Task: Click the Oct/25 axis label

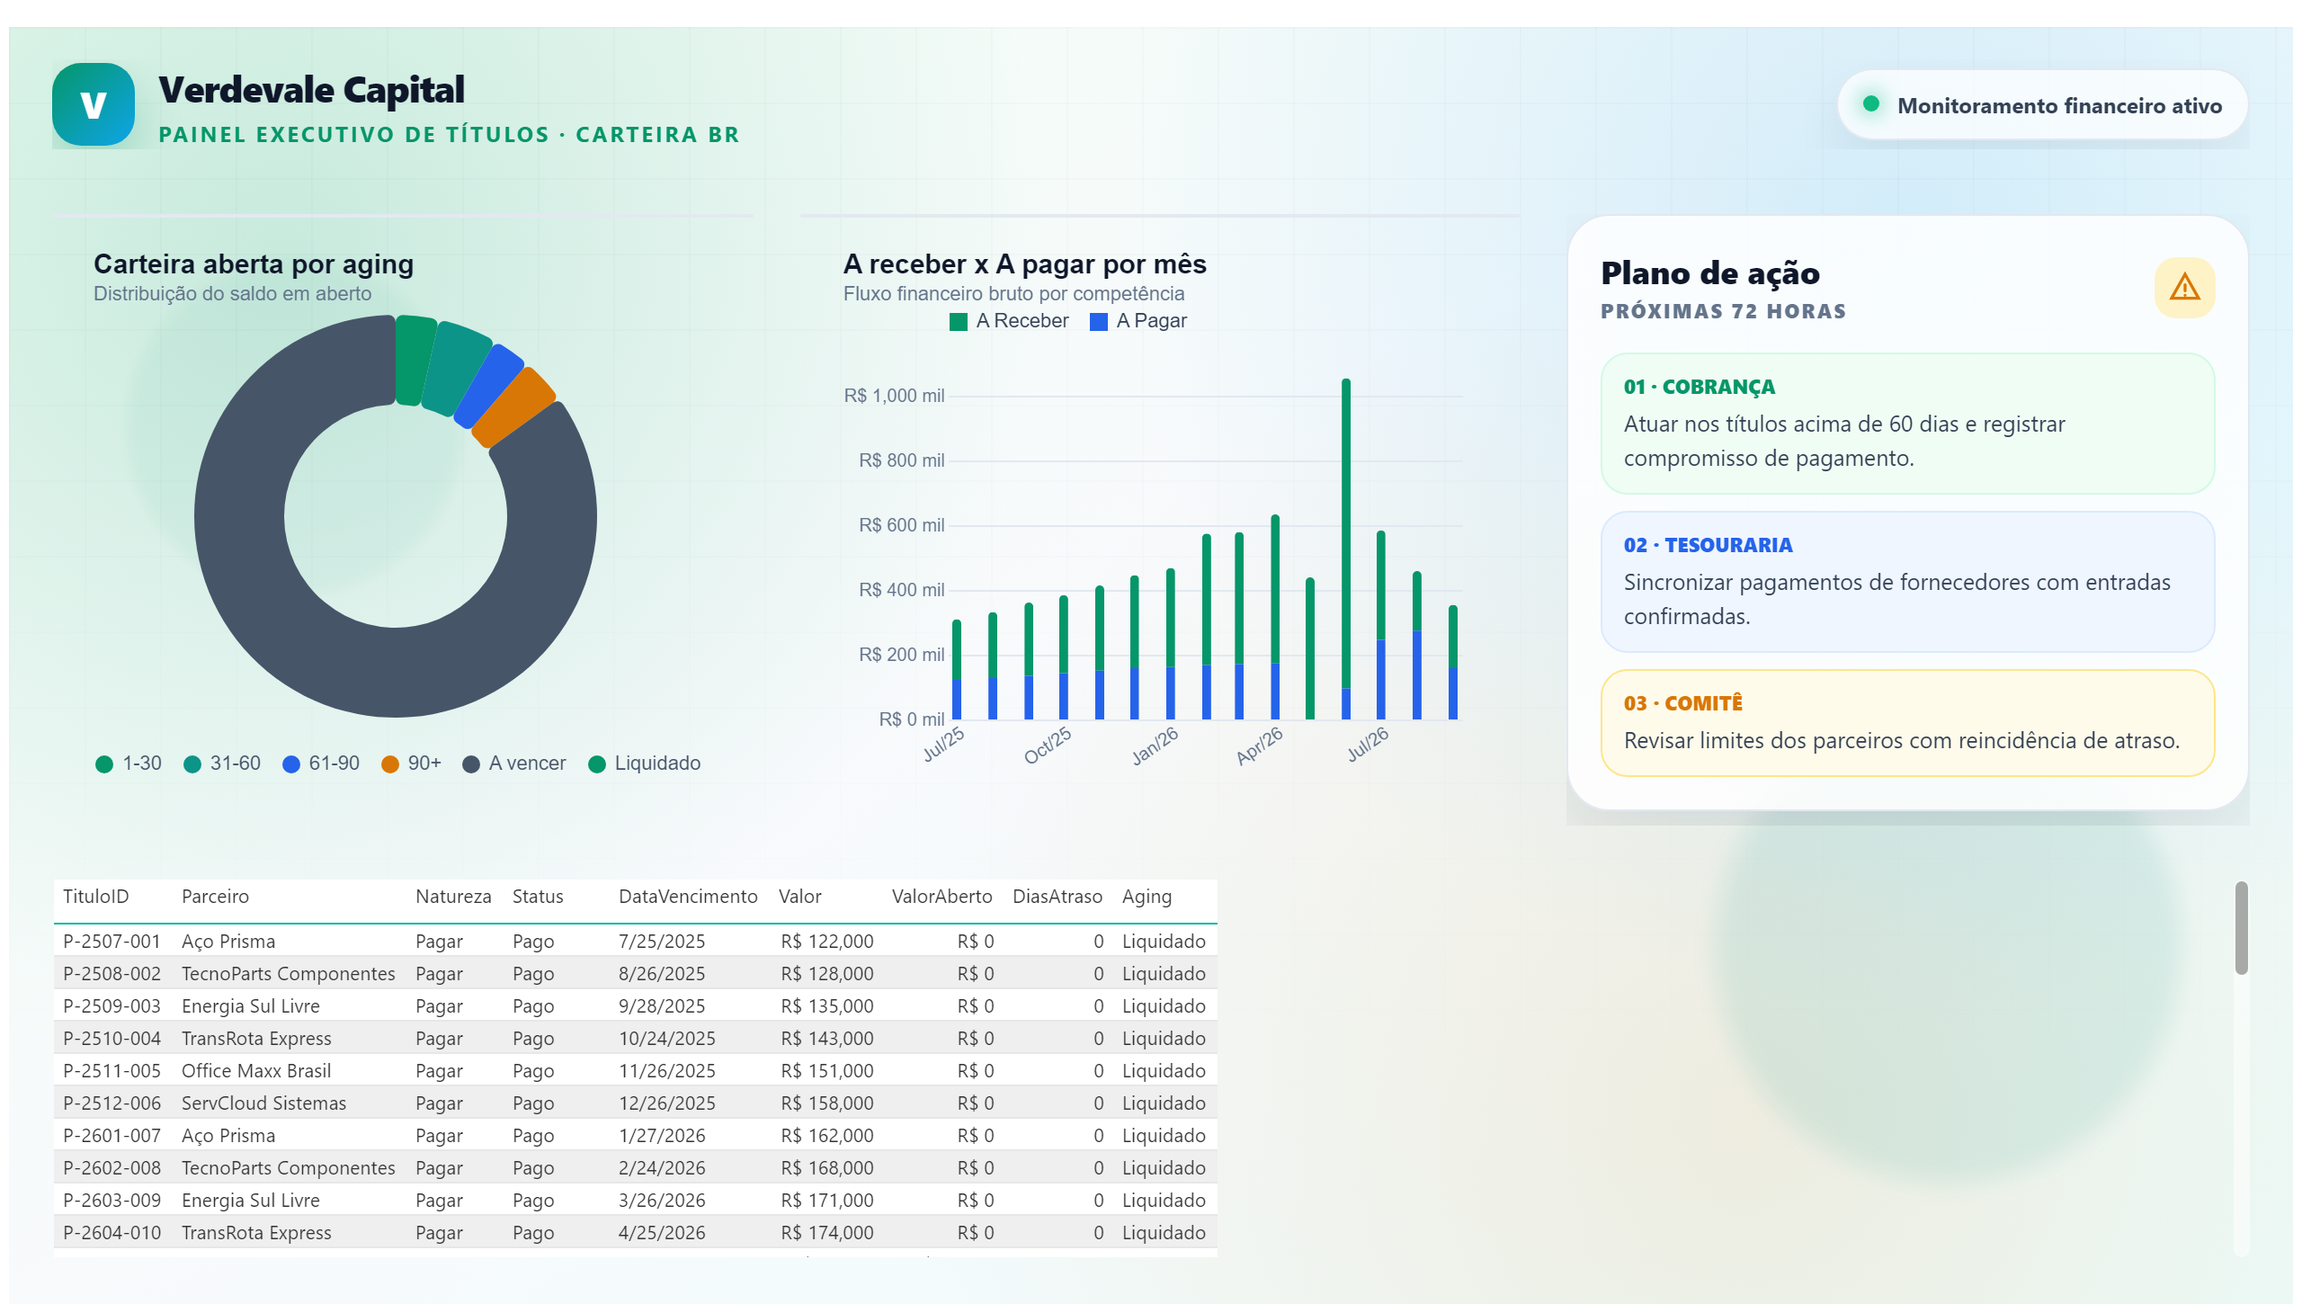Action: [1048, 746]
